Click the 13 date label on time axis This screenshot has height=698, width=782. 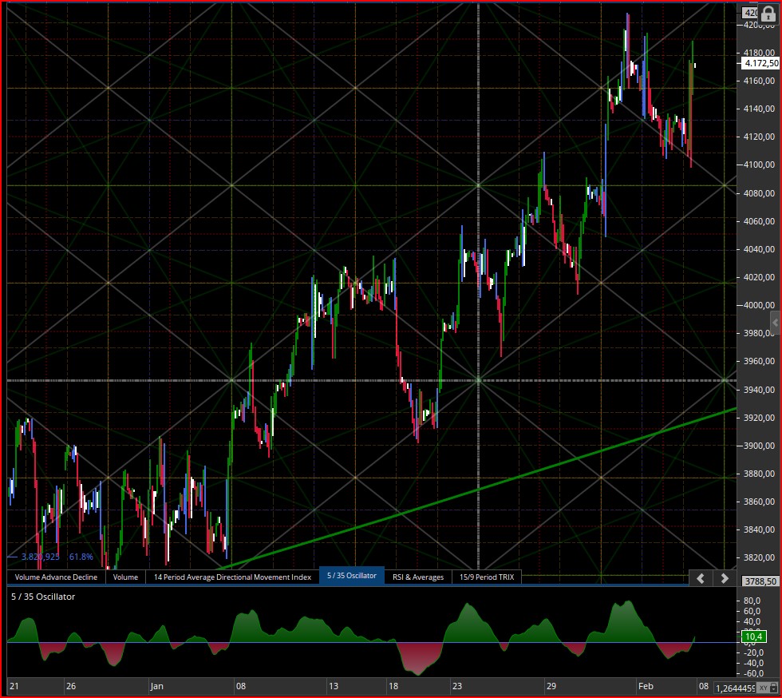(334, 686)
